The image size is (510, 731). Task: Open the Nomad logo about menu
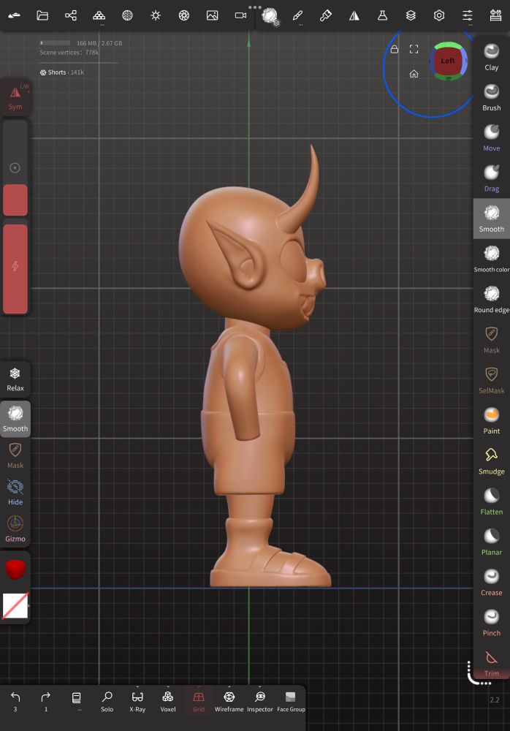coord(14,15)
